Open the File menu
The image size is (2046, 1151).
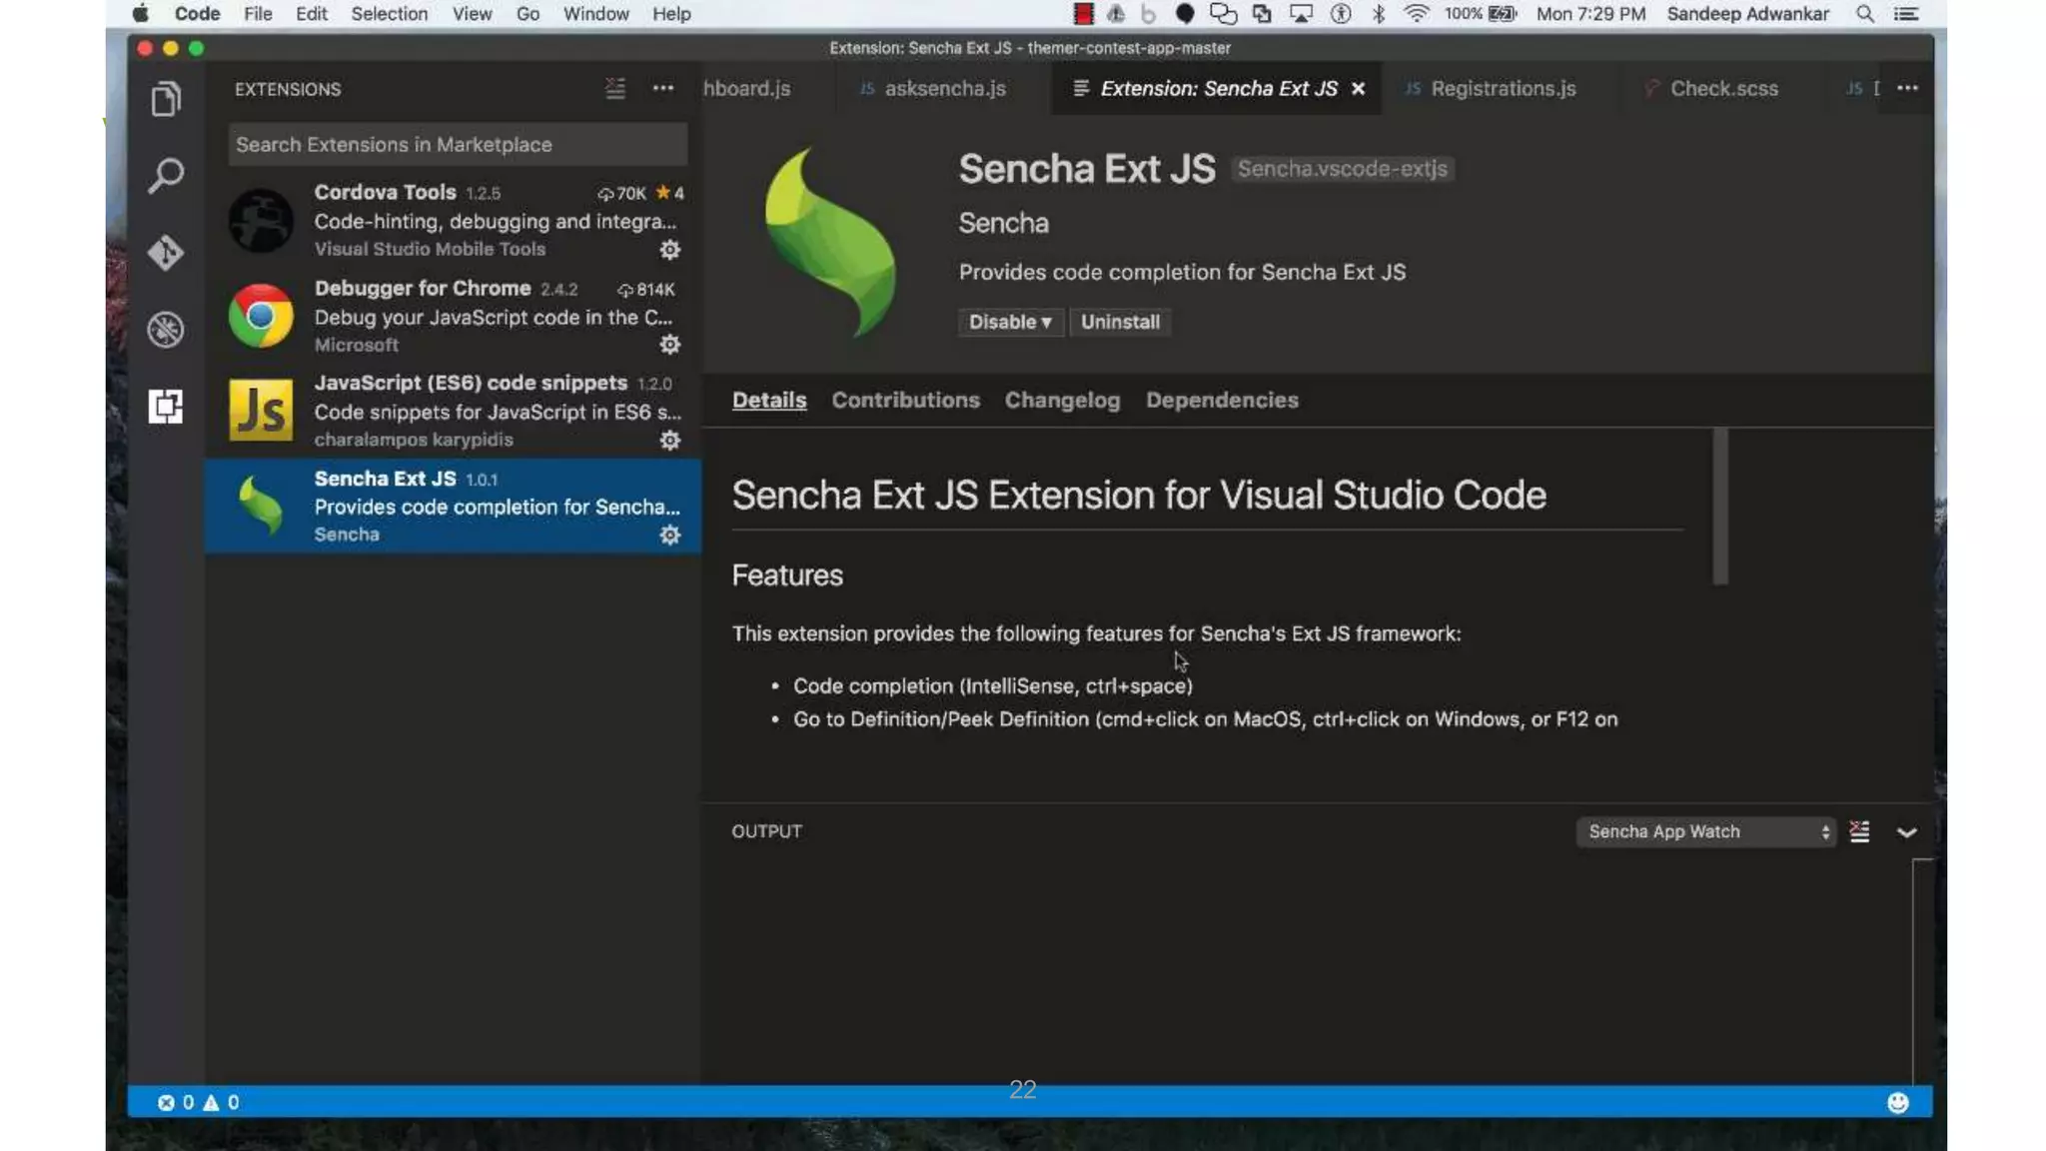(258, 14)
